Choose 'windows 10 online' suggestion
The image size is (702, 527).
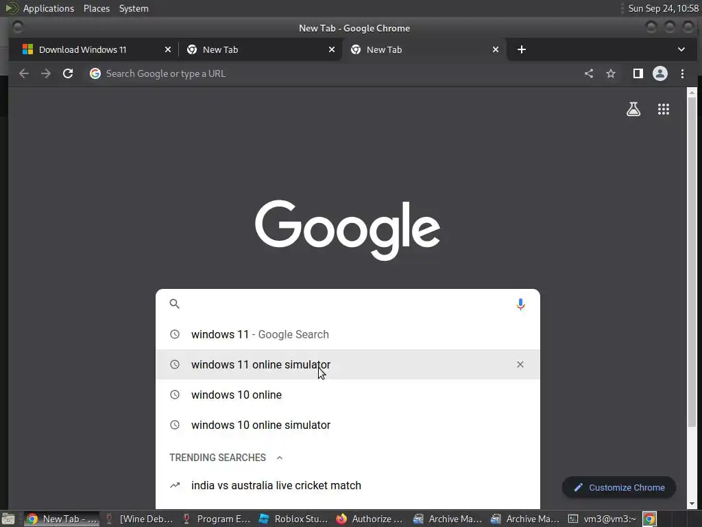(348, 395)
